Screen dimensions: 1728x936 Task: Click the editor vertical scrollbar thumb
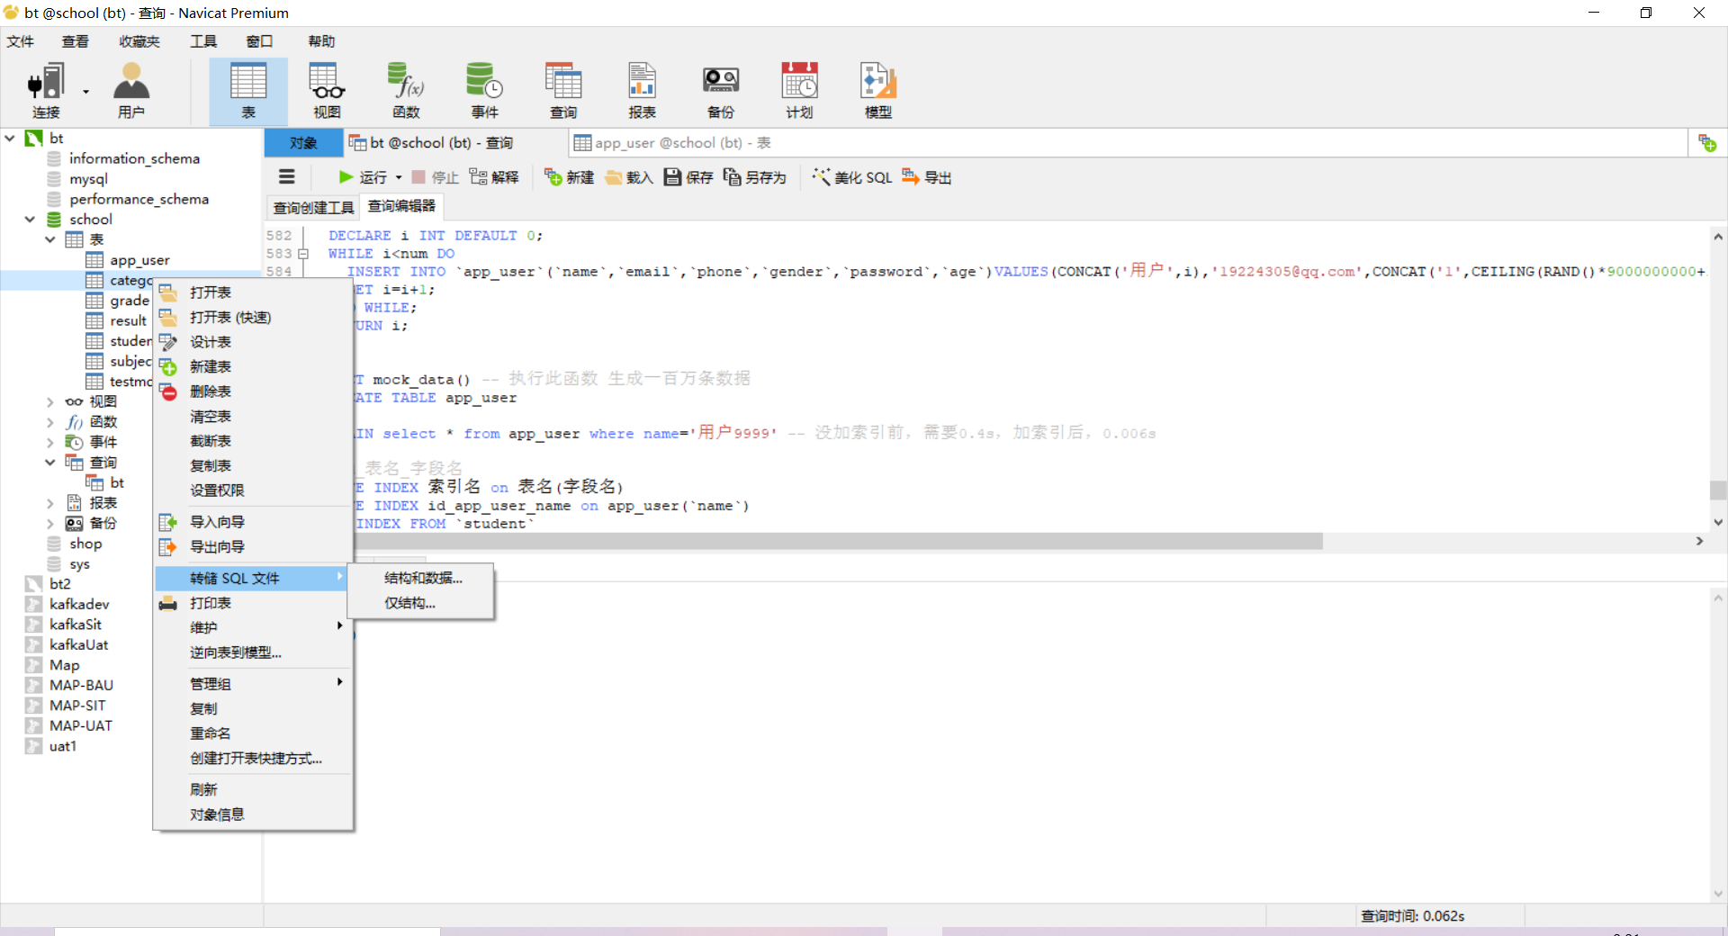click(x=1717, y=490)
